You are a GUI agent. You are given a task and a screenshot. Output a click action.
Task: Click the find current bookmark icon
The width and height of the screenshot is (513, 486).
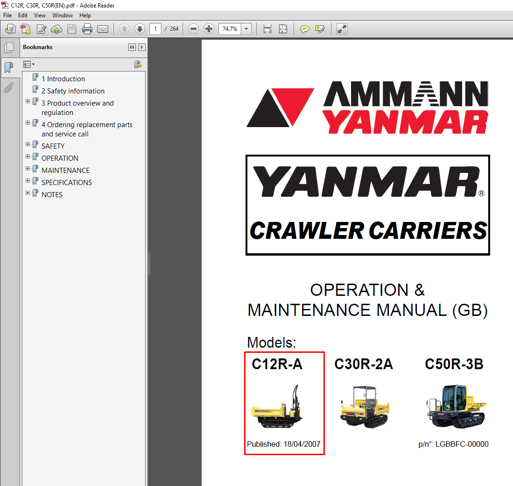click(x=138, y=64)
